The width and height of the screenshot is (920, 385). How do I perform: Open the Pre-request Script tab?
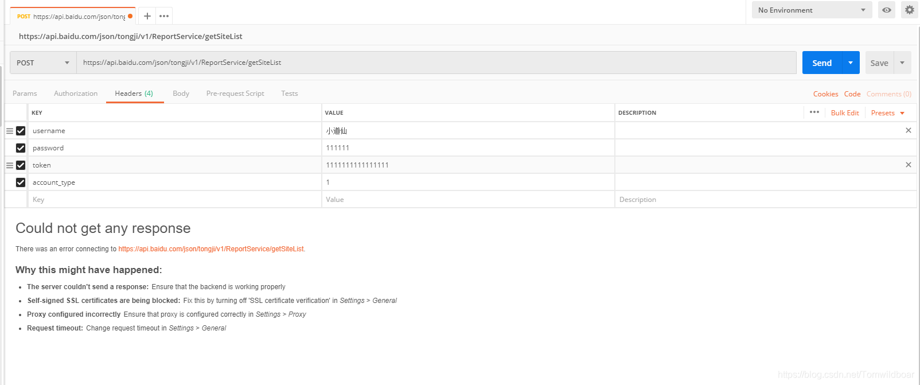(x=235, y=94)
